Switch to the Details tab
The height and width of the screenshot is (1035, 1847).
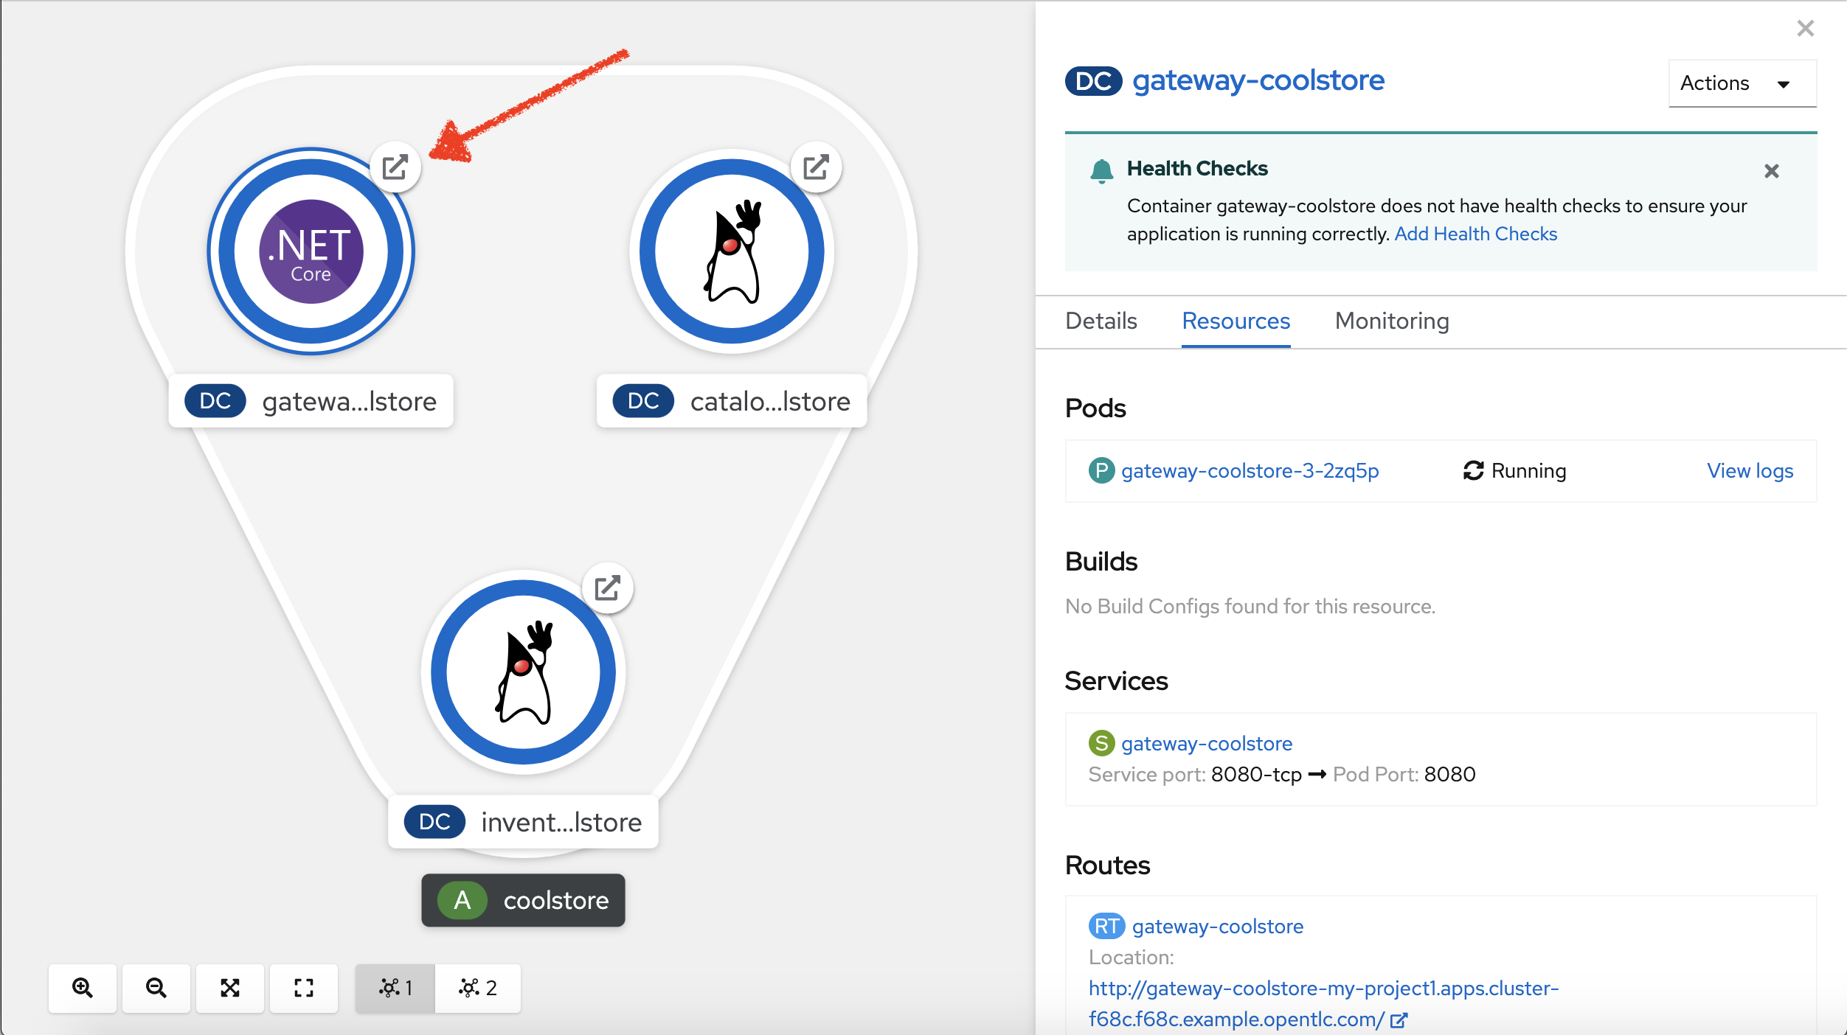click(x=1101, y=321)
